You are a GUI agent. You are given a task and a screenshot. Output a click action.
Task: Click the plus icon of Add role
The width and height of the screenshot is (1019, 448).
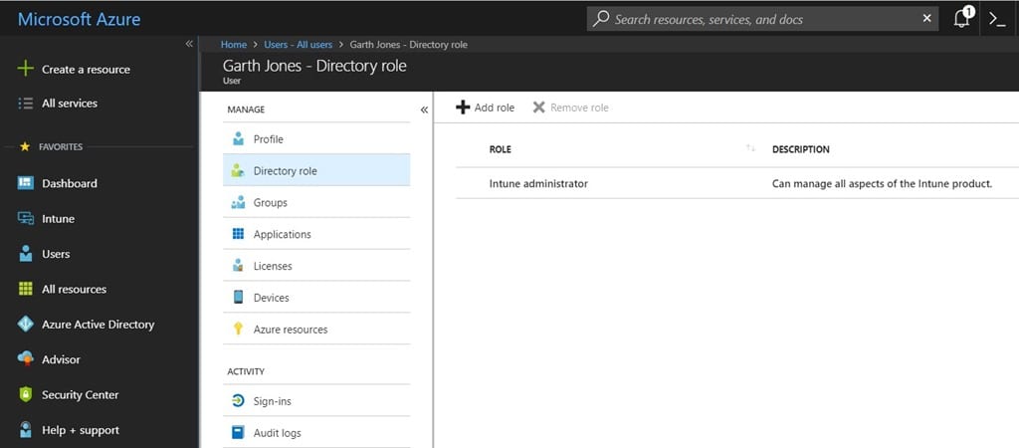[x=463, y=108]
